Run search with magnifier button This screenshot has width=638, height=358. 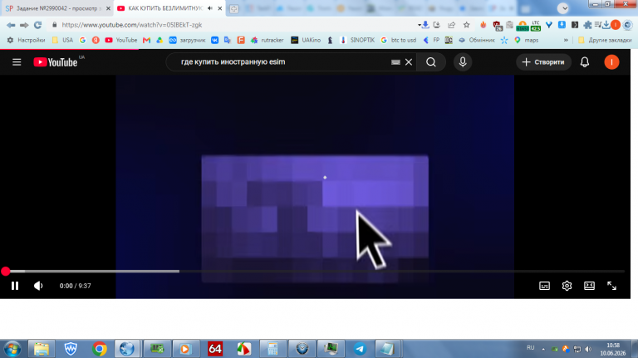click(431, 62)
